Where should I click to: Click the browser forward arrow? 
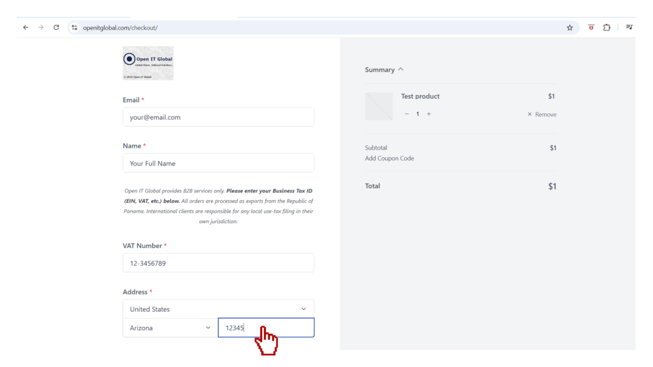point(41,27)
